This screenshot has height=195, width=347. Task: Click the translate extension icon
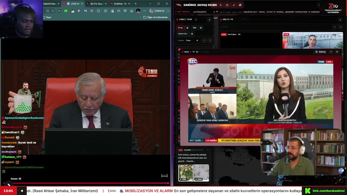85,11
